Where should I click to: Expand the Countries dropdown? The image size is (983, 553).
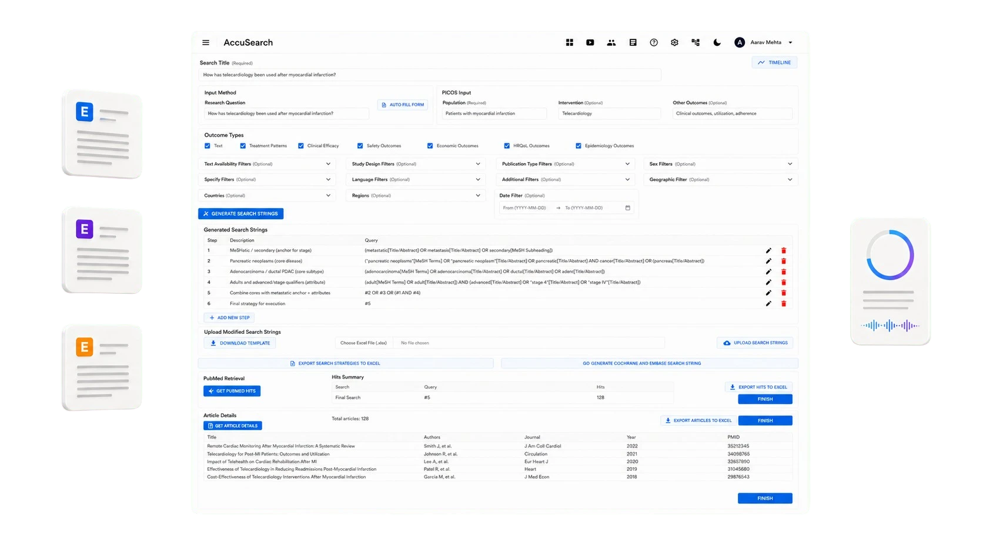[268, 196]
